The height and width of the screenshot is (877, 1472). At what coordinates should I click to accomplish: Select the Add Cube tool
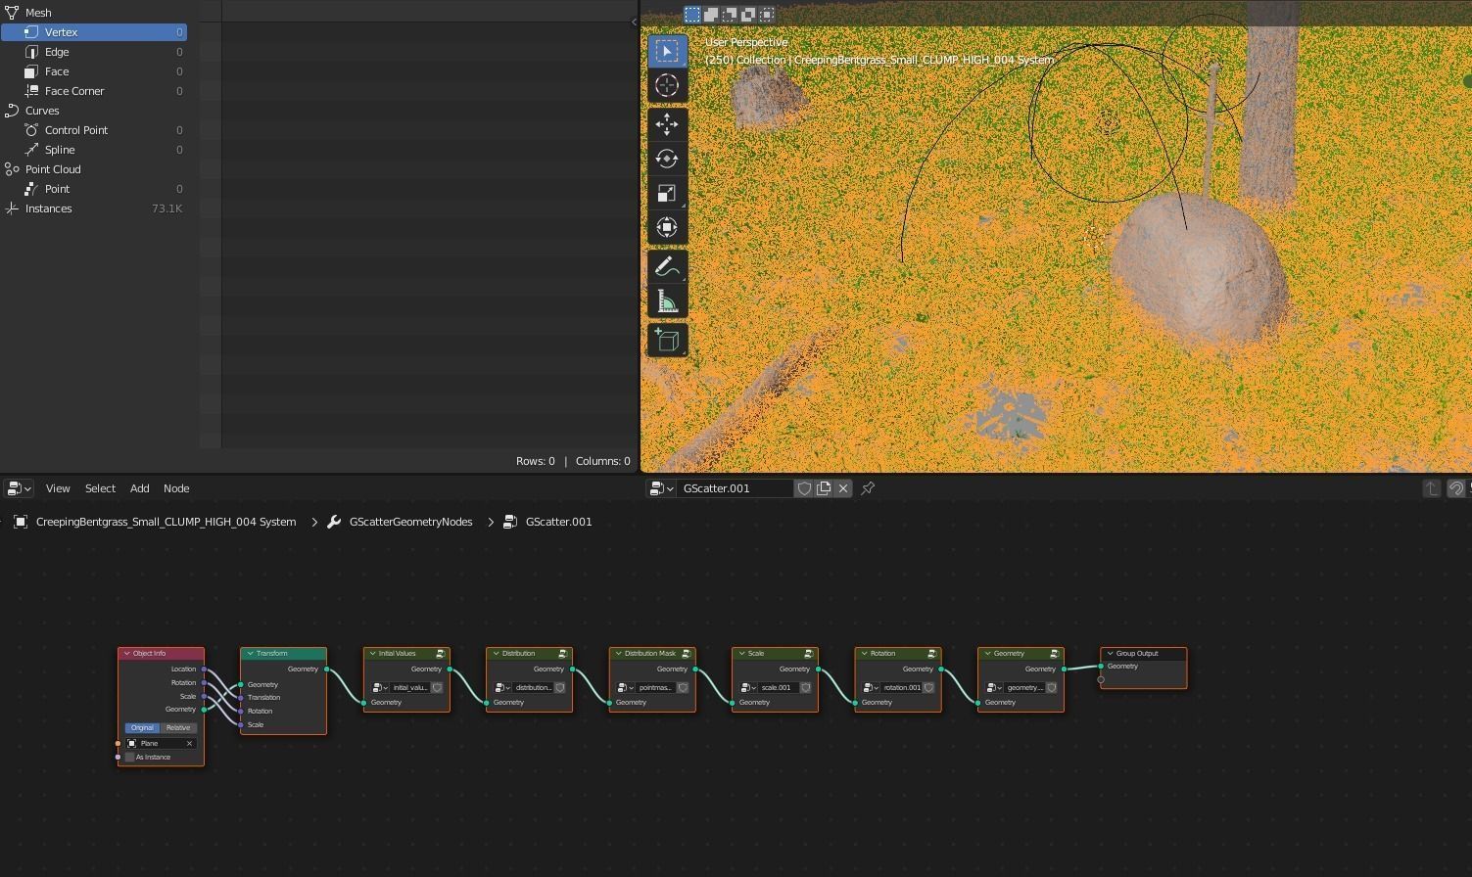667,340
